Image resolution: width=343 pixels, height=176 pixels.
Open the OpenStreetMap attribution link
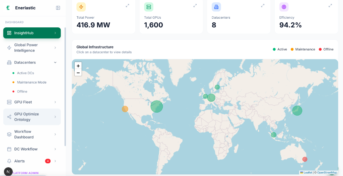(x=327, y=173)
